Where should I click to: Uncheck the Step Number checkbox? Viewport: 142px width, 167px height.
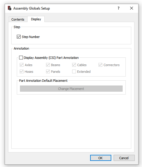tap(19, 37)
